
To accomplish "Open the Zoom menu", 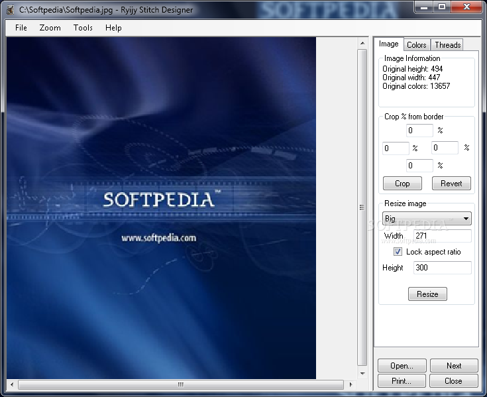I will pyautogui.click(x=50, y=28).
